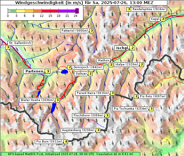Click the Galtuer place label
Screen dimensions: 184x156
(81, 74)
